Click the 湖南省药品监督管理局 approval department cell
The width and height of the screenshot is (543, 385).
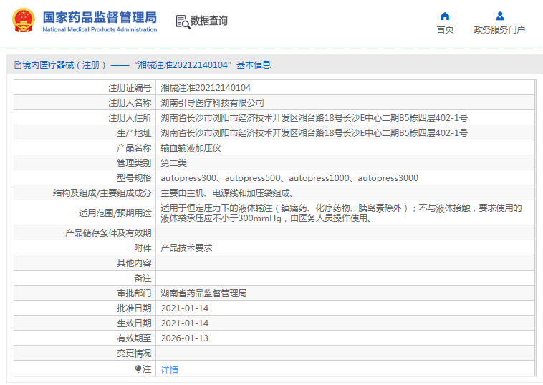(345, 293)
